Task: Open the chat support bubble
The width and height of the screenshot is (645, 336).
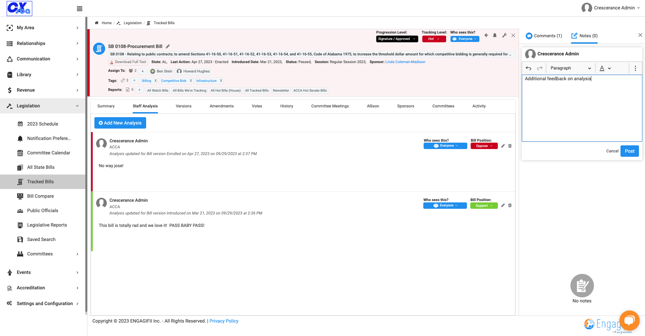Action: [629, 321]
